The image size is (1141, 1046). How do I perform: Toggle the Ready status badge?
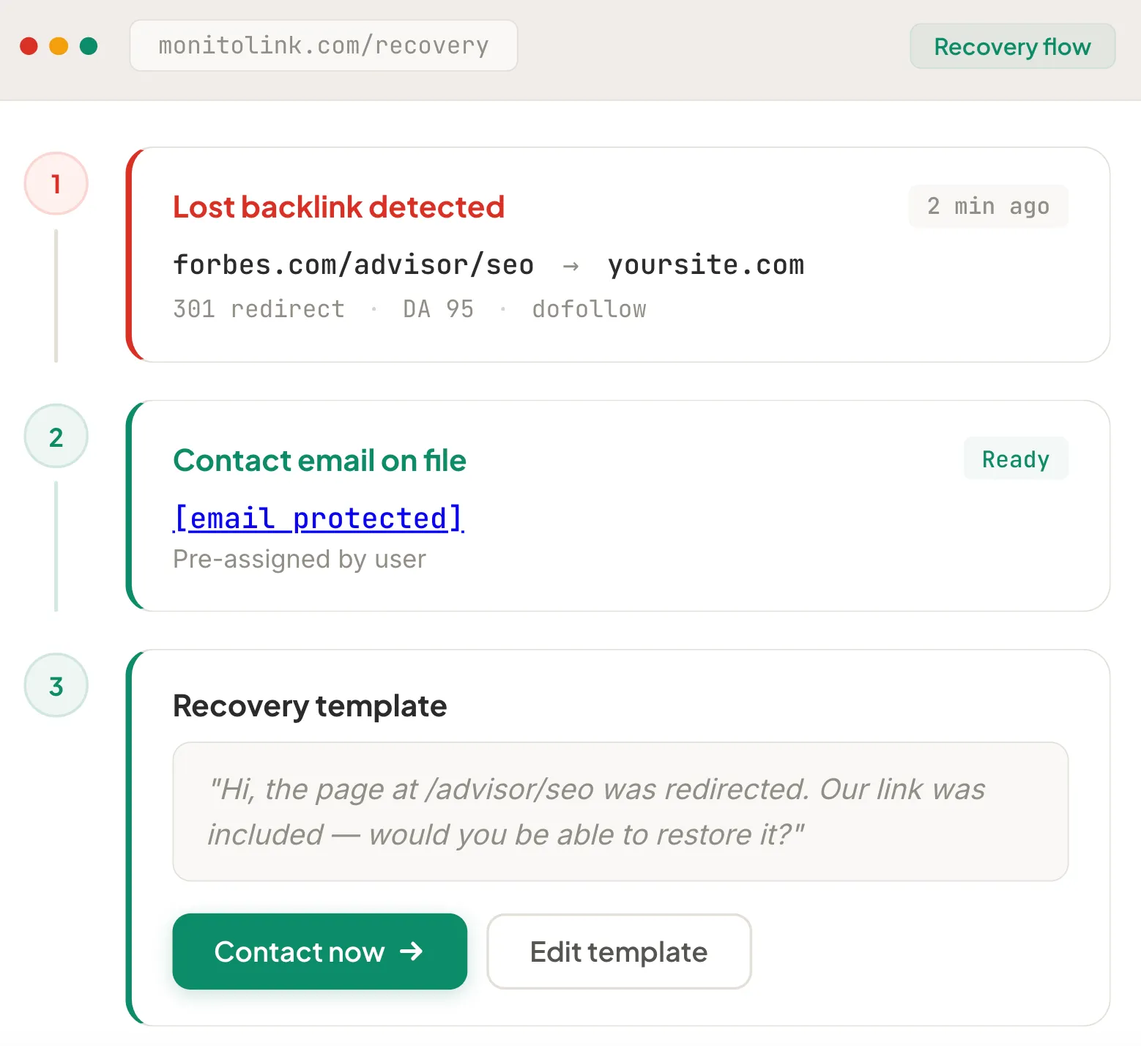point(1015,459)
